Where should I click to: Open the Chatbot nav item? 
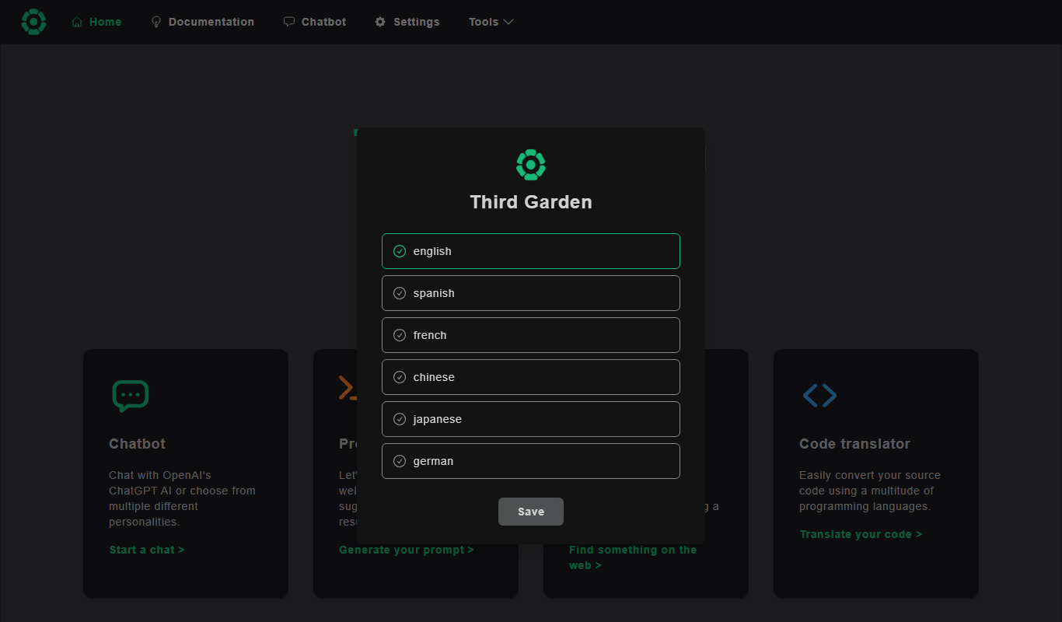pyautogui.click(x=315, y=22)
